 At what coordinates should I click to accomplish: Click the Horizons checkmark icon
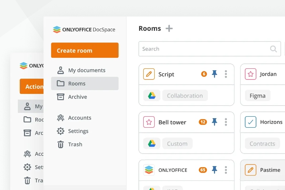coord(250,122)
